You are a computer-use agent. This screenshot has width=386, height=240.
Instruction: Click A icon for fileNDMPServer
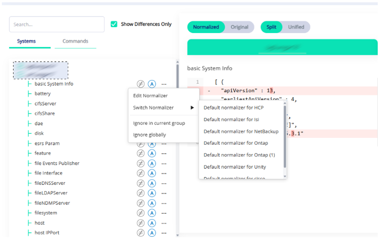pyautogui.click(x=152, y=203)
